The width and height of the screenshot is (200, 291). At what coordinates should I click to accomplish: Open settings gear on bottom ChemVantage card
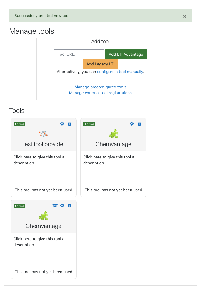(x=62, y=206)
